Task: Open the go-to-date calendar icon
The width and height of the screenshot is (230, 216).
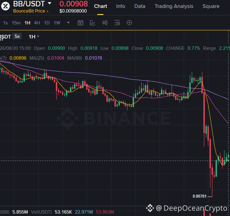Action: point(81,23)
